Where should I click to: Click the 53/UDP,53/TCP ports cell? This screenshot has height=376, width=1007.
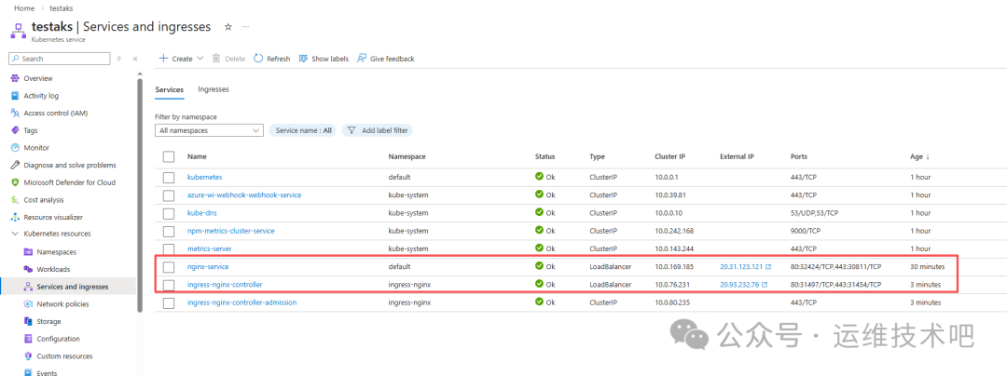pos(816,212)
